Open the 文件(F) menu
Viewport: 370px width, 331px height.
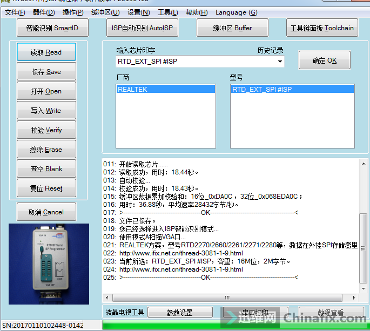15,12
